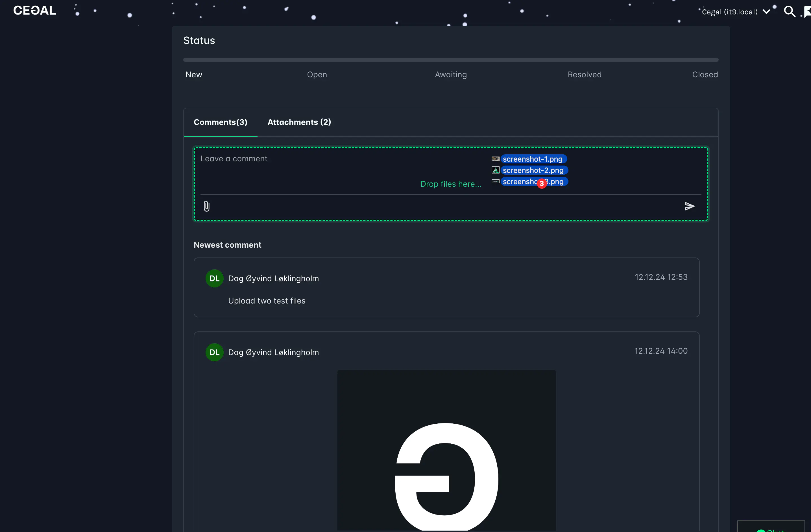The height and width of the screenshot is (532, 811).
Task: Click the Upload two test files comment
Action: (x=267, y=301)
